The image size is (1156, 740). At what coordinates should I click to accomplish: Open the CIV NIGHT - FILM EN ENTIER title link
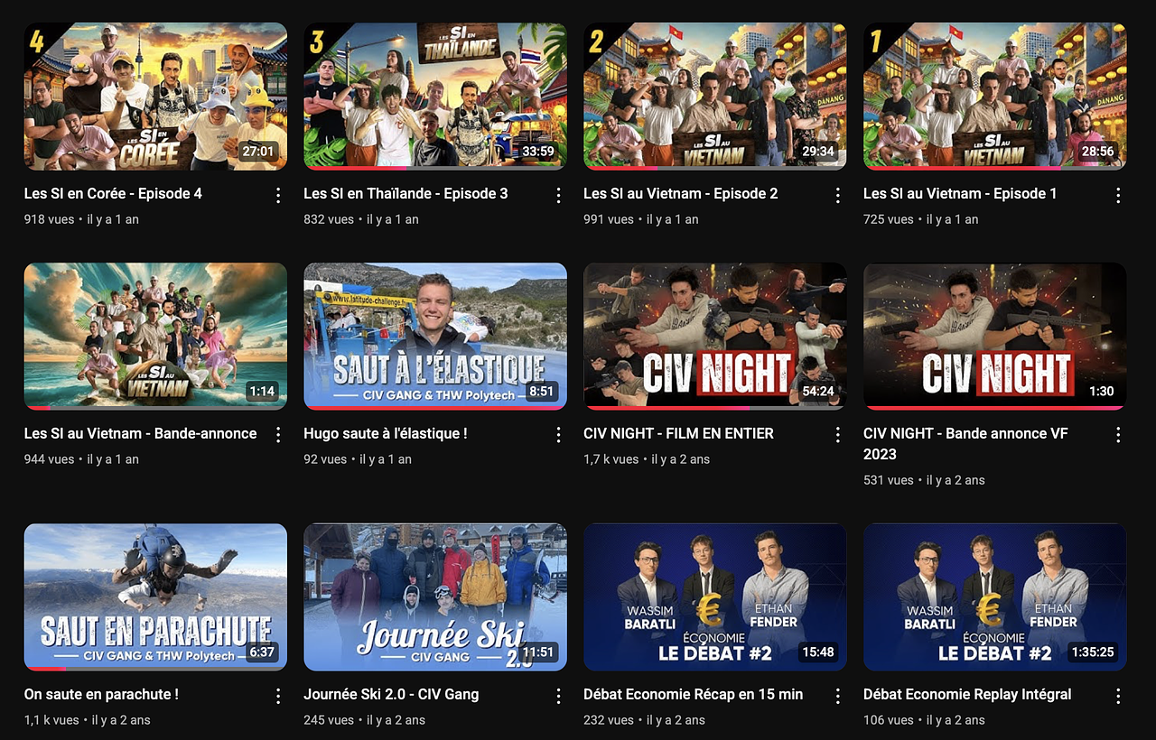pos(678,433)
